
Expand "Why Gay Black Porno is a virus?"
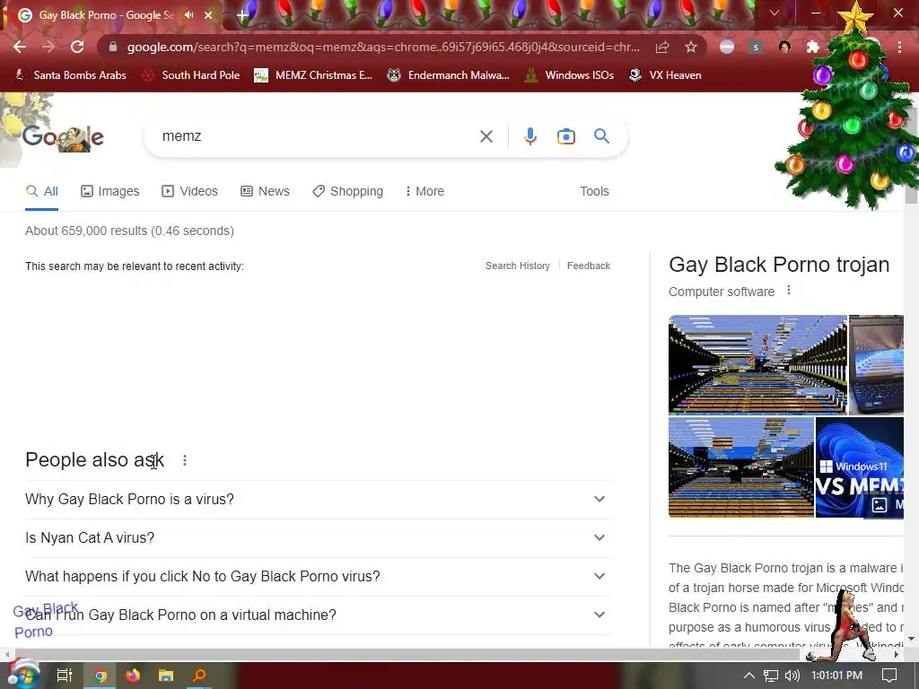pos(318,499)
